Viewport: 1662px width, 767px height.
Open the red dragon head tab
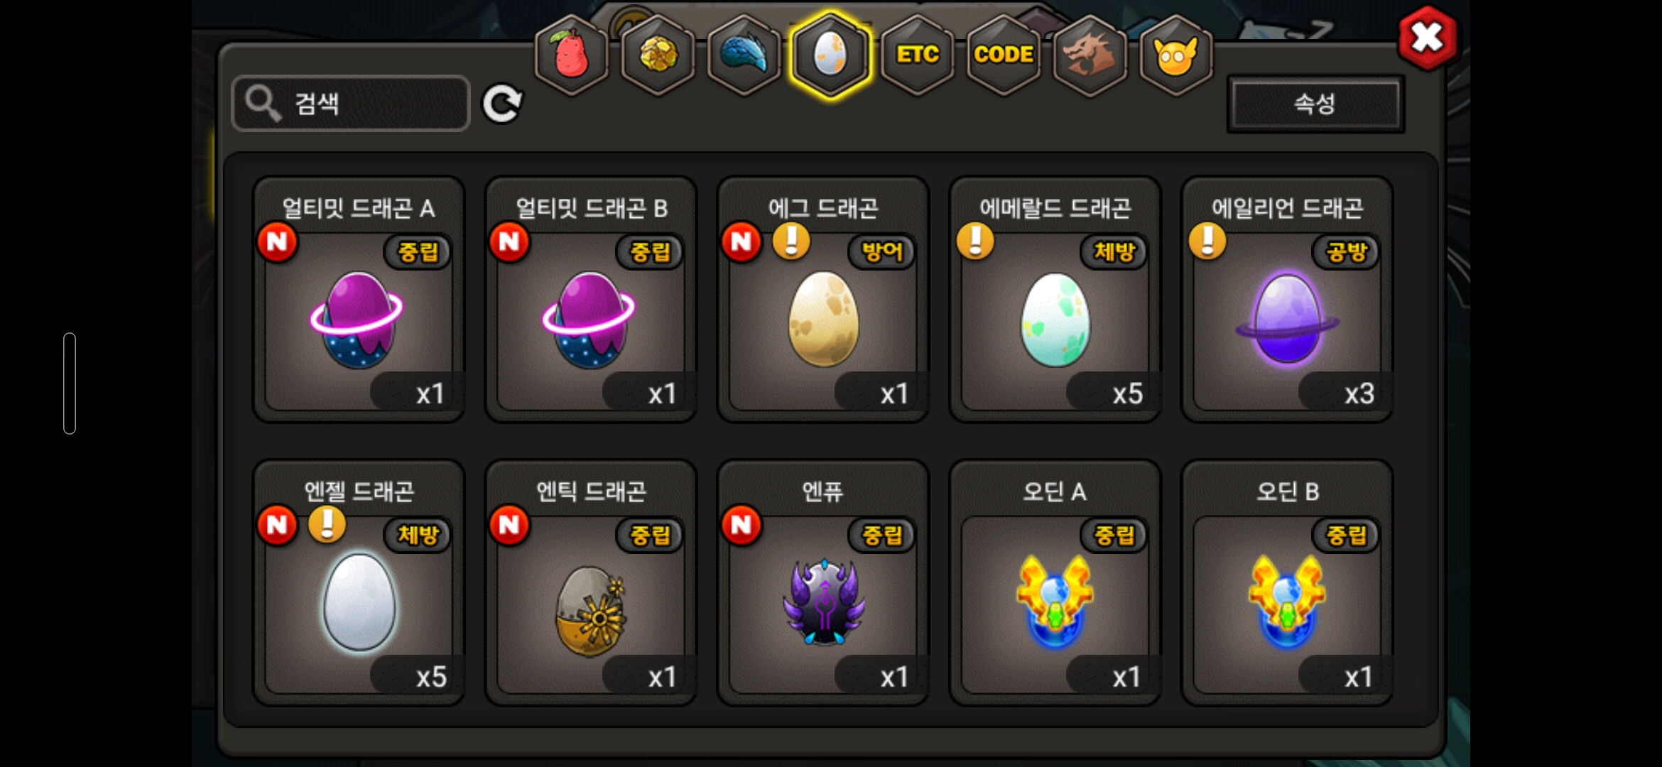tap(1090, 55)
